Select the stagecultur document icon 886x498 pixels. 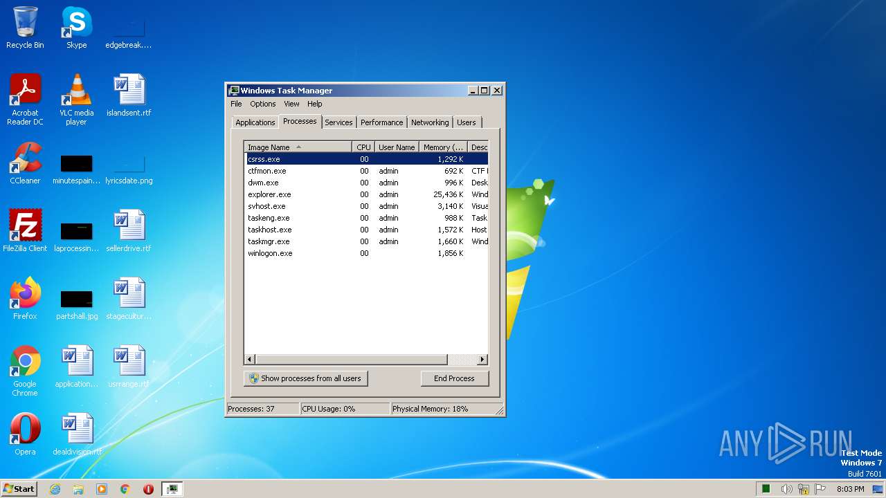point(128,299)
